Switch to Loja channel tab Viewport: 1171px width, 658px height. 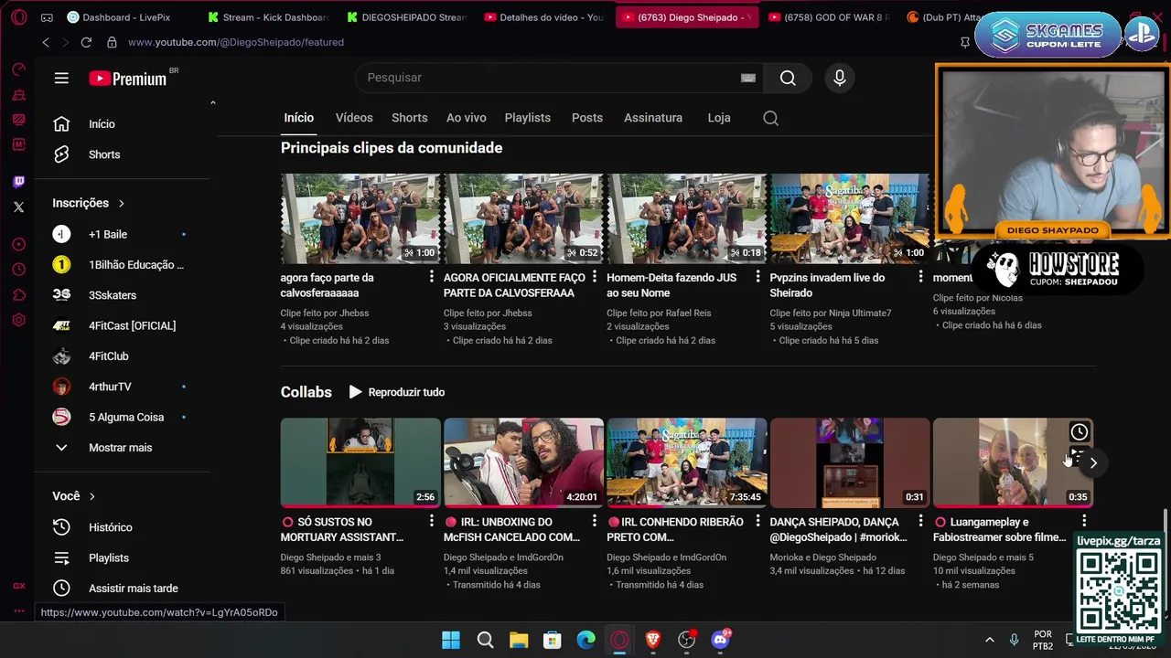tap(719, 118)
